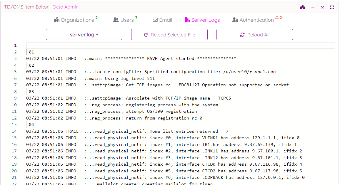Click the Email envelope icon

pyautogui.click(x=155, y=20)
